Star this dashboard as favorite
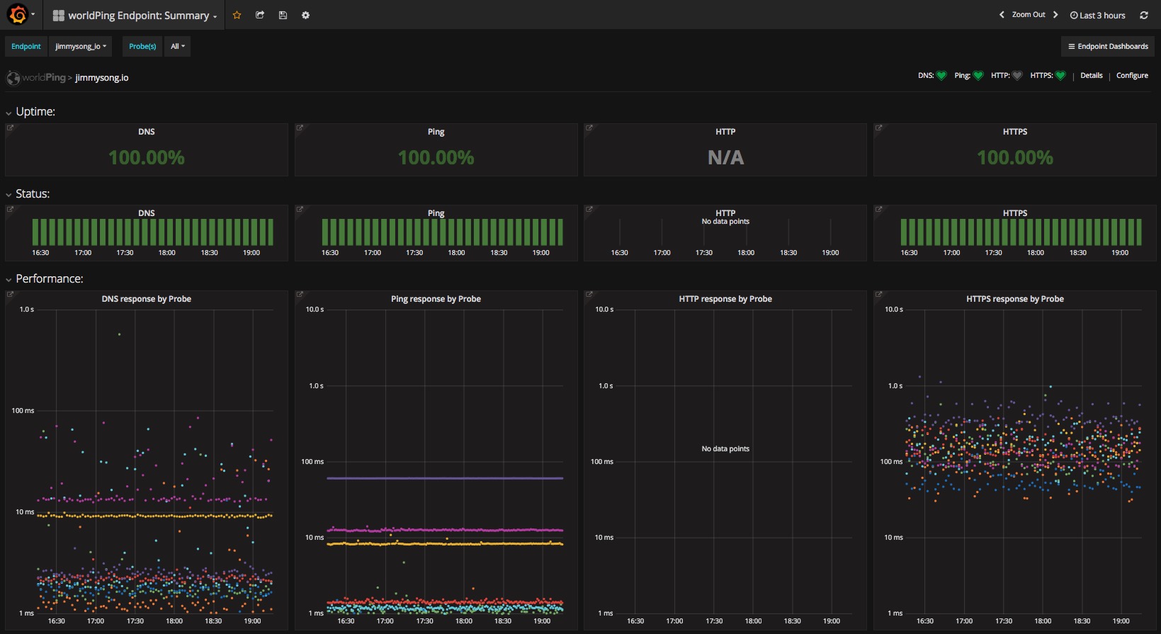 pyautogui.click(x=237, y=15)
